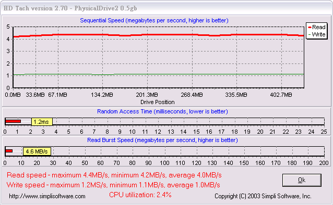The width and height of the screenshot is (333, 205).
Task: Click the HD Tach version 2.70 title bar
Action: (x=166, y=8)
